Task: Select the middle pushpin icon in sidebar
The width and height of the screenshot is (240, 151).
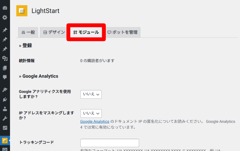Action: coord(5,40)
